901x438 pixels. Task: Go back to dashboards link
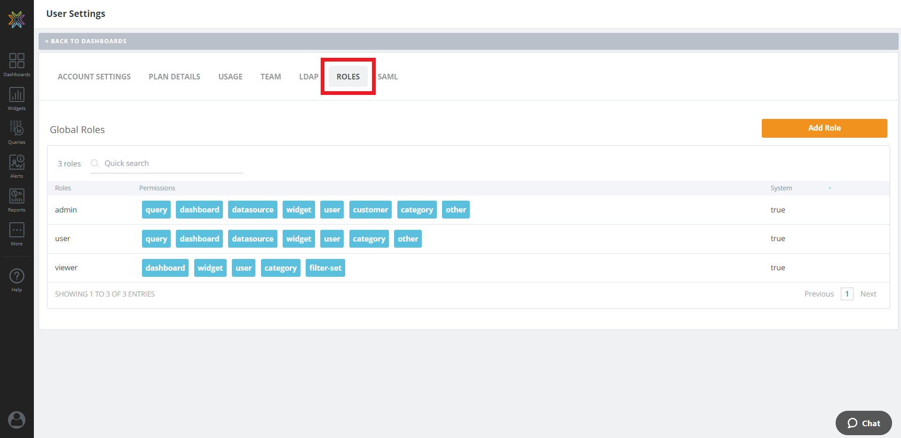pos(86,41)
